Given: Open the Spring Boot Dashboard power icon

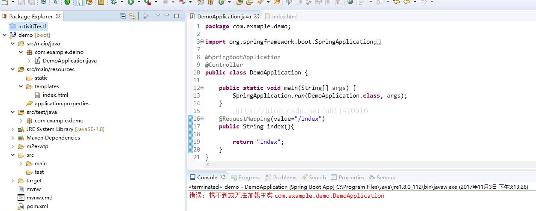Looking at the screenshot, I should pos(67,2).
